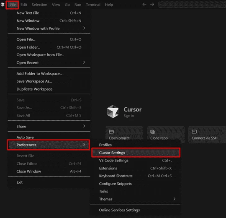Choose New Window entry

tap(49, 21)
